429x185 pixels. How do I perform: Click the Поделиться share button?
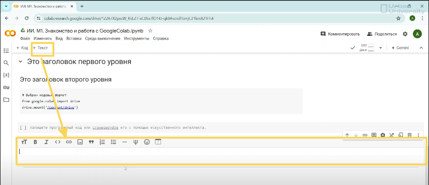point(382,34)
